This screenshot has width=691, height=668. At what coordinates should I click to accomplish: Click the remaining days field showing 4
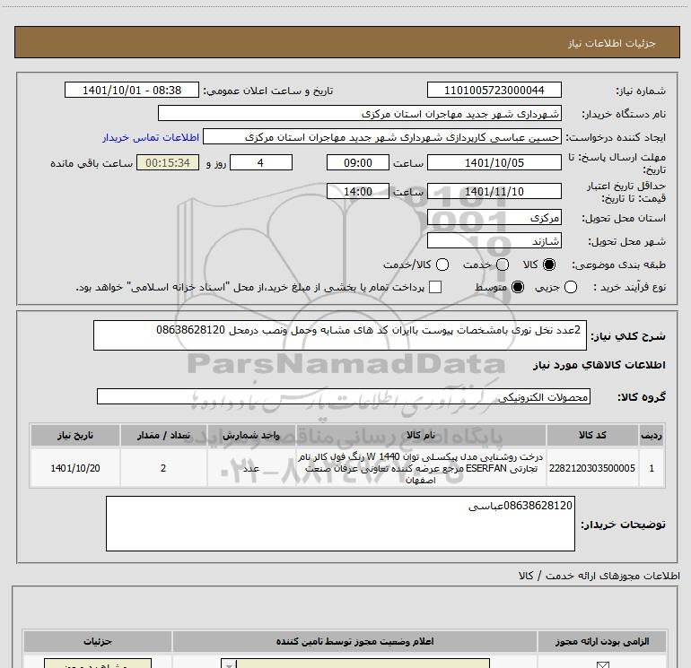click(x=261, y=162)
